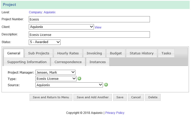This screenshot has height=118, width=191.
Task: Go to the Tasks tab
Action: 166,53
